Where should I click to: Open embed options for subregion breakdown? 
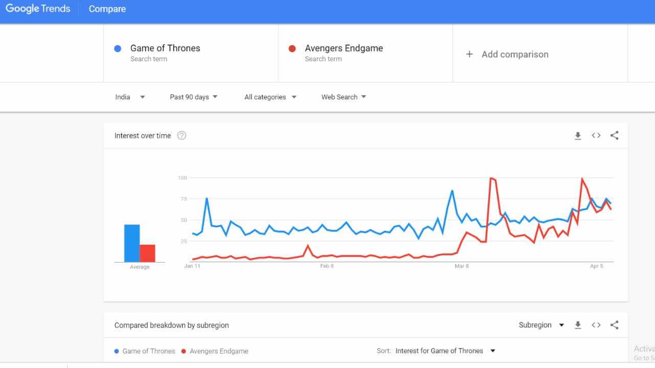[x=596, y=325]
